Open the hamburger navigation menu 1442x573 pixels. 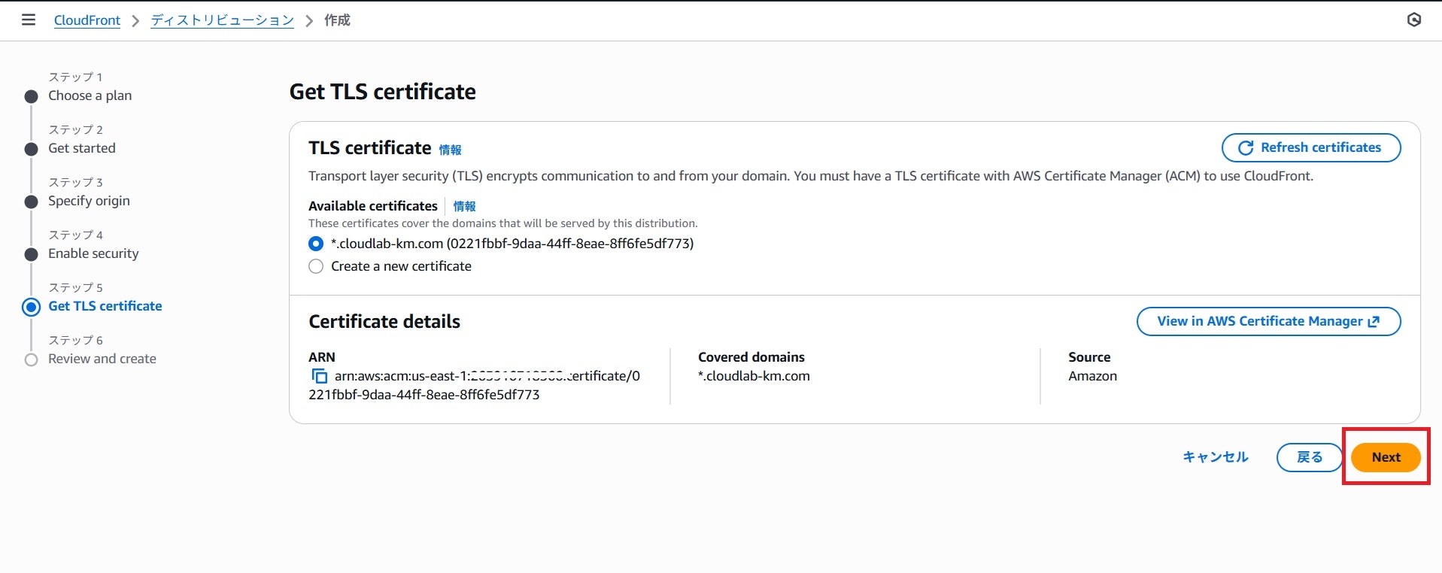pyautogui.click(x=29, y=20)
